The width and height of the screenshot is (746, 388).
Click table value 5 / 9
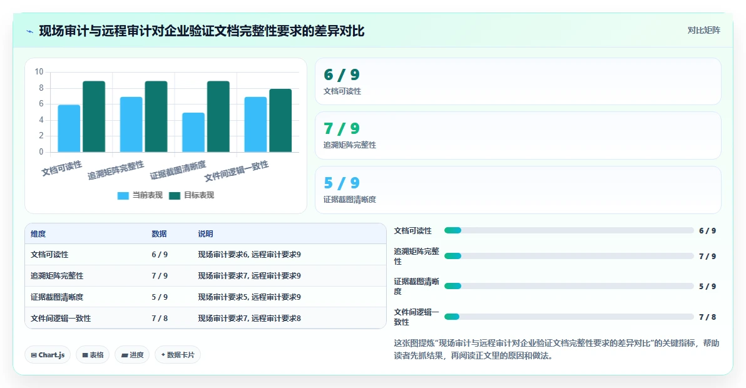click(x=160, y=297)
